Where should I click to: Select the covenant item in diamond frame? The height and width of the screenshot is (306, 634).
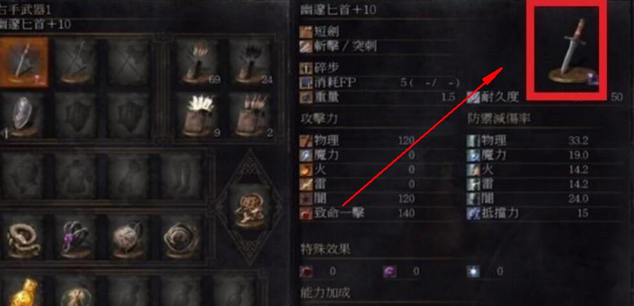249,206
